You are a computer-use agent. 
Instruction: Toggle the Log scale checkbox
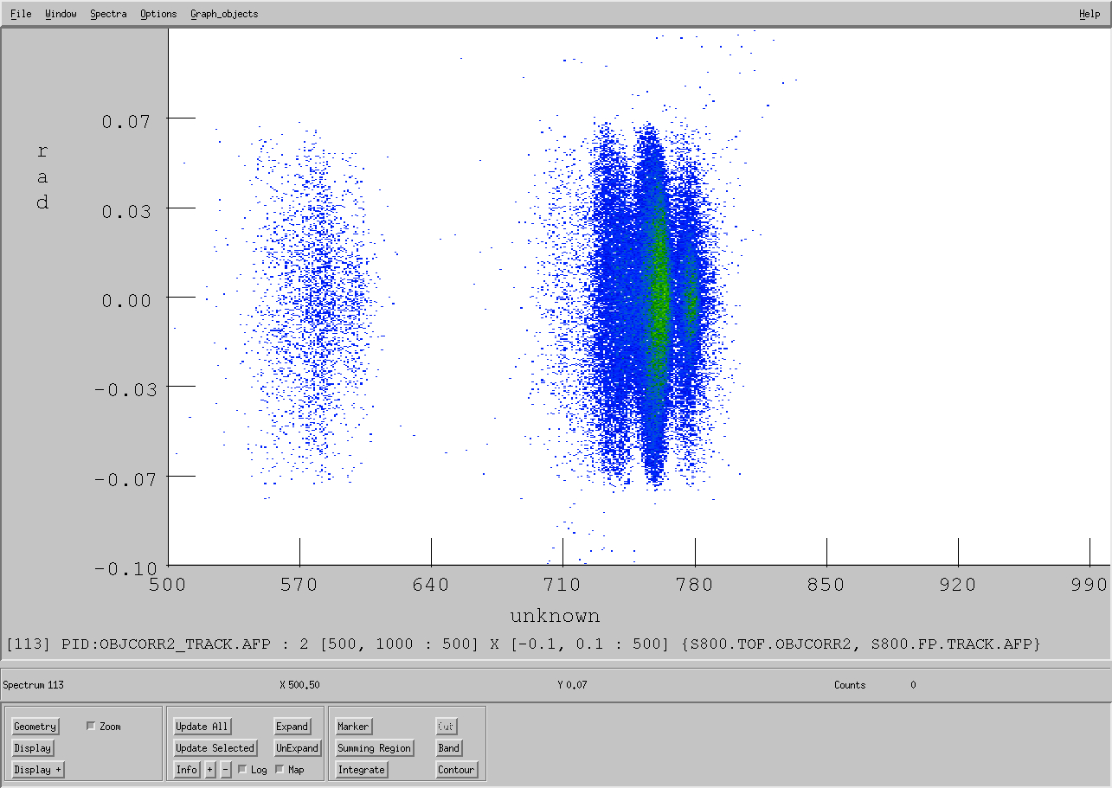click(x=242, y=770)
